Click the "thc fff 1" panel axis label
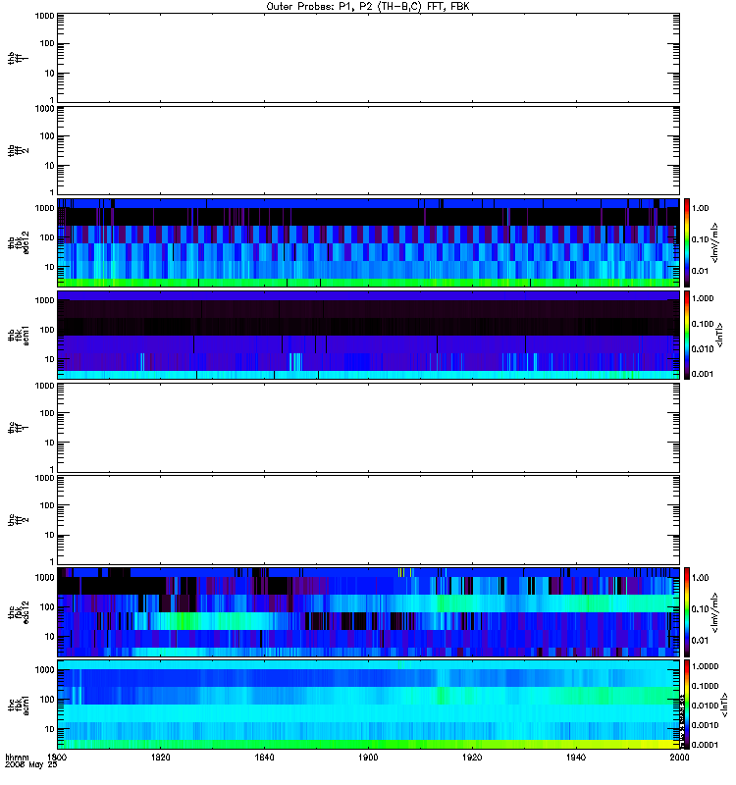736x785 pixels. [19, 428]
